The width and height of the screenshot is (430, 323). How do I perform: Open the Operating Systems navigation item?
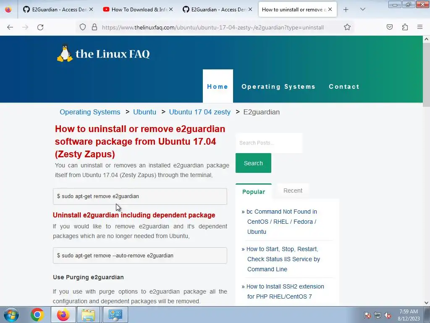(278, 87)
